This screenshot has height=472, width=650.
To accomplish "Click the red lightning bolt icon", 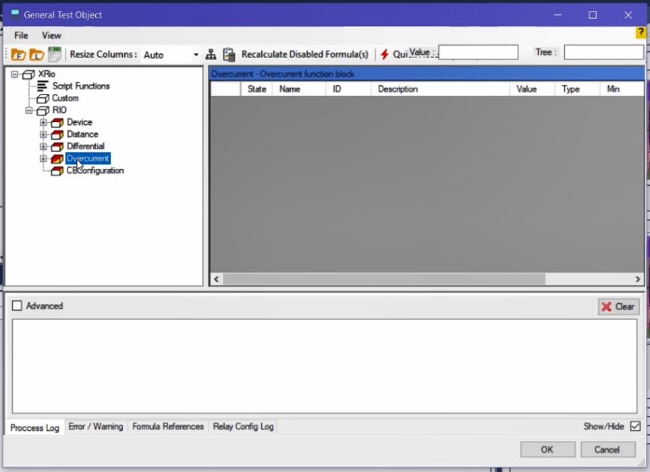I will [384, 55].
